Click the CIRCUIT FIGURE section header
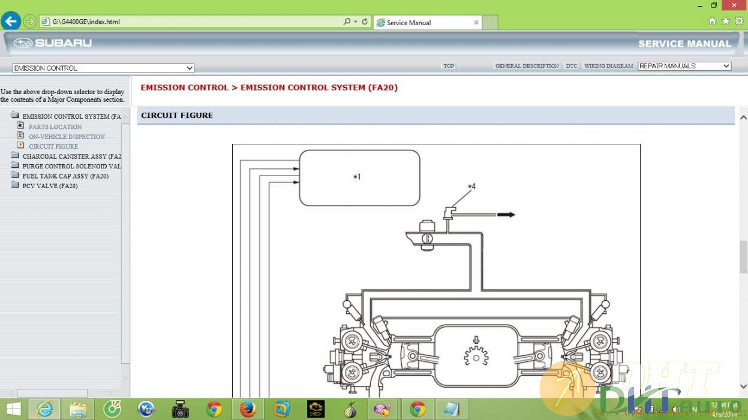This screenshot has height=420, width=748. (435, 115)
